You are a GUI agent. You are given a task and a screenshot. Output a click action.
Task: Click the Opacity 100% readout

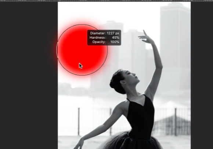(106, 42)
